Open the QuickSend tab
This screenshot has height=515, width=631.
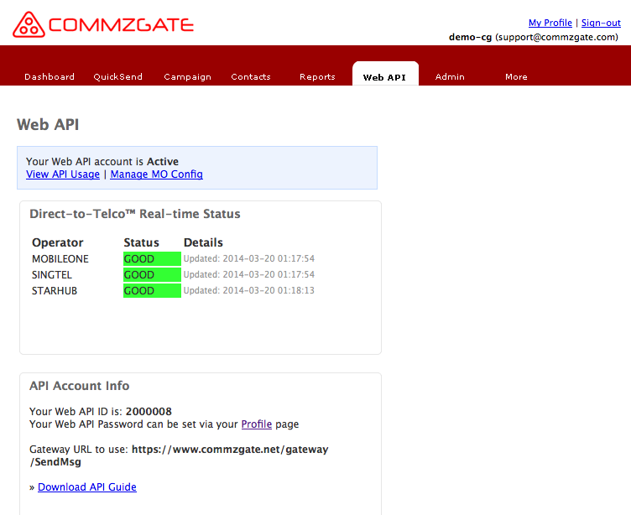pyautogui.click(x=118, y=77)
